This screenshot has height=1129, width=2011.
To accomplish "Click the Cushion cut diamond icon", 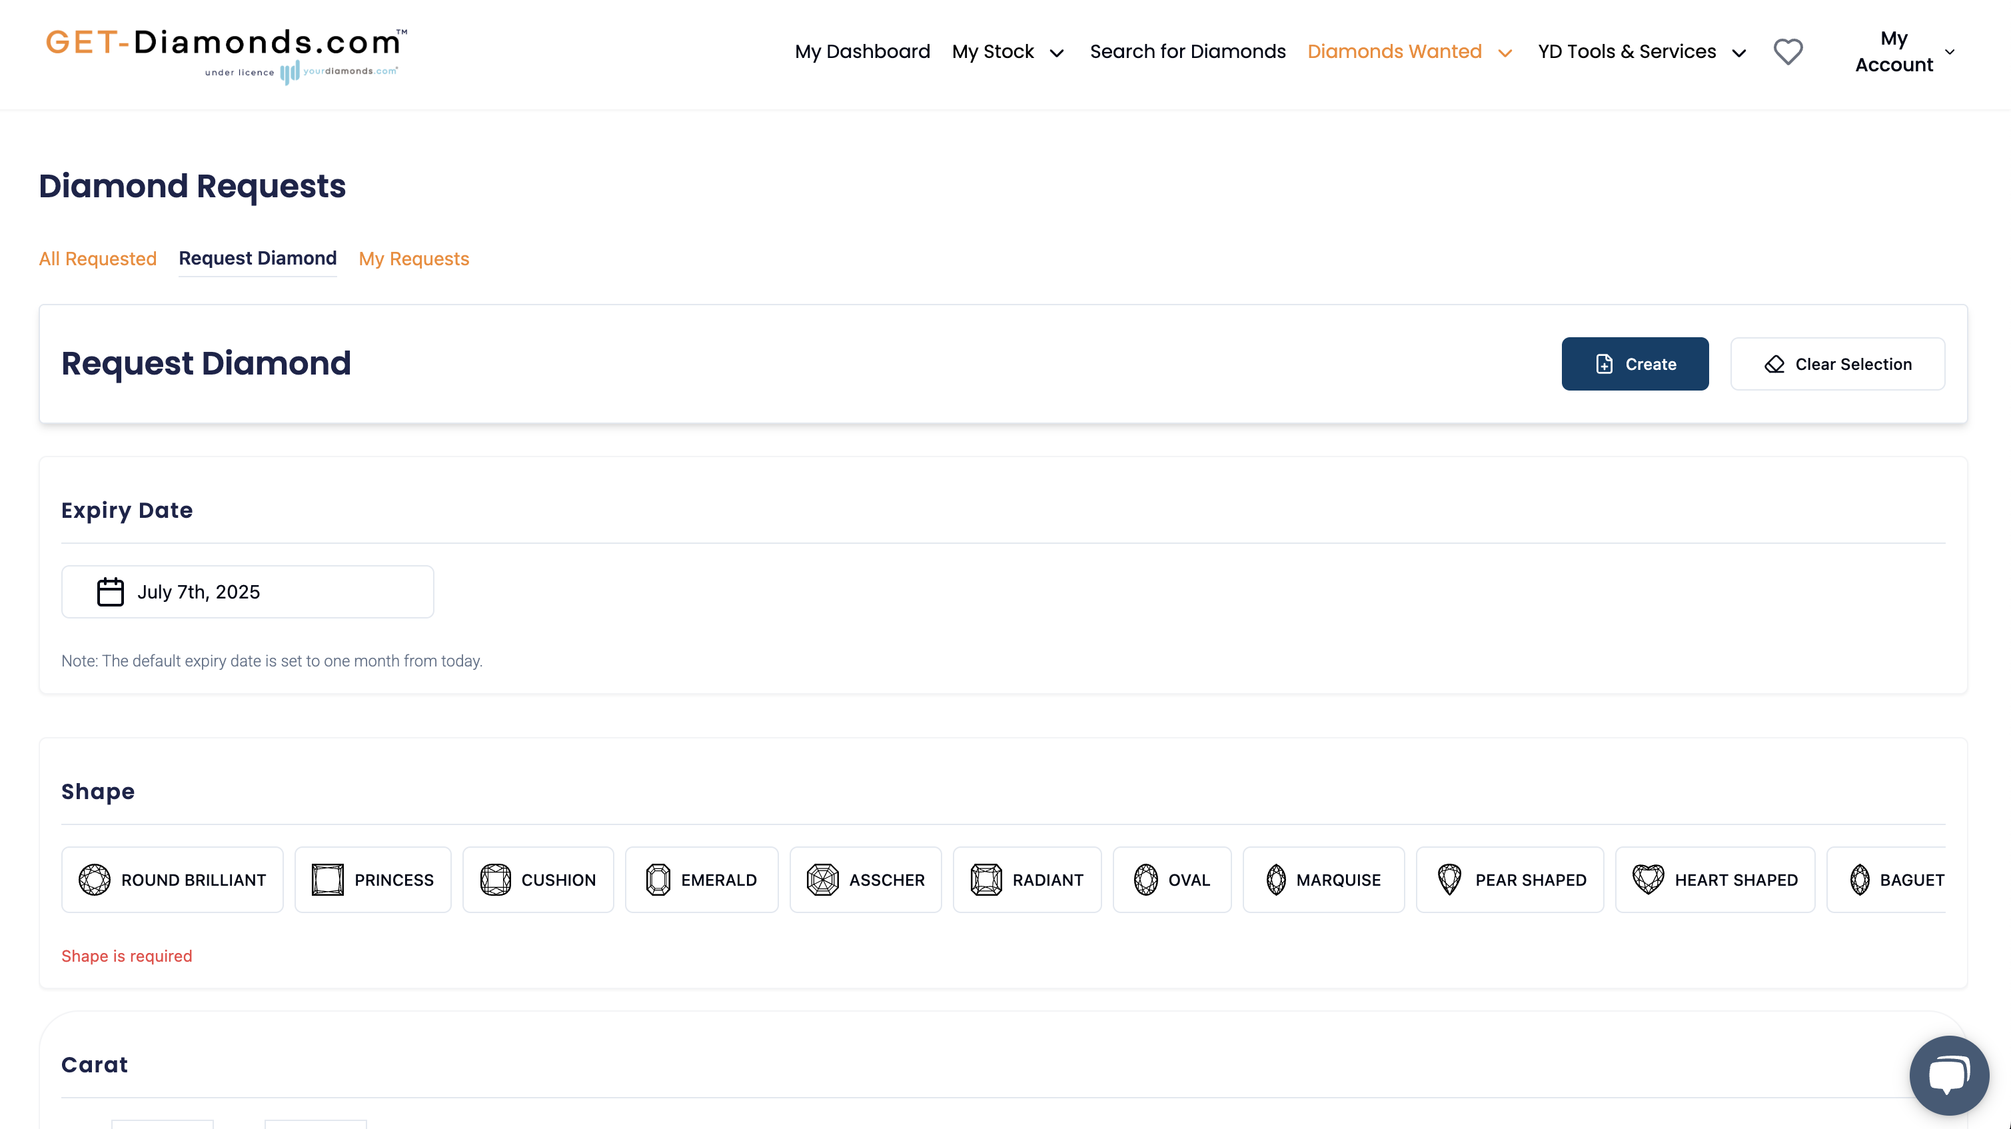I will coord(496,880).
